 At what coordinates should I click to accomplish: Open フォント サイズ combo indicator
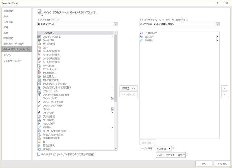(112, 98)
